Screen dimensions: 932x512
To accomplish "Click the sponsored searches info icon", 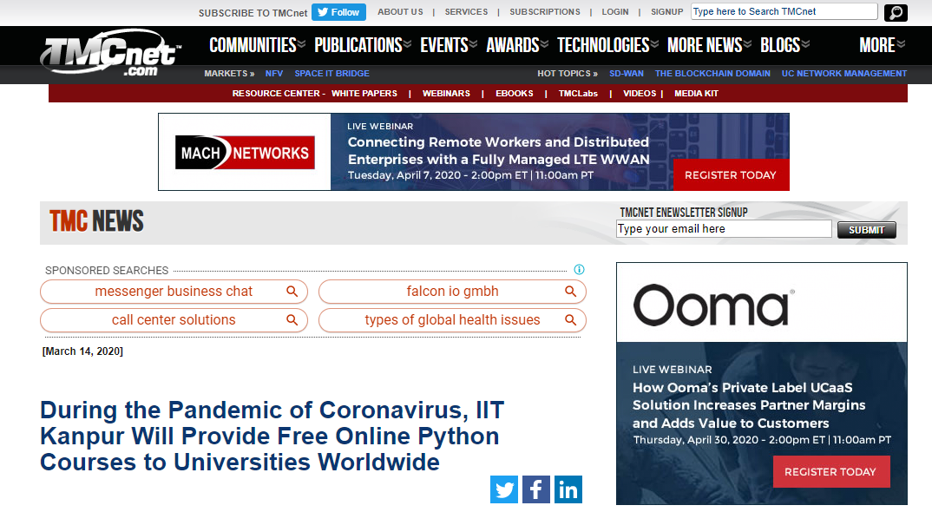I will tap(579, 269).
